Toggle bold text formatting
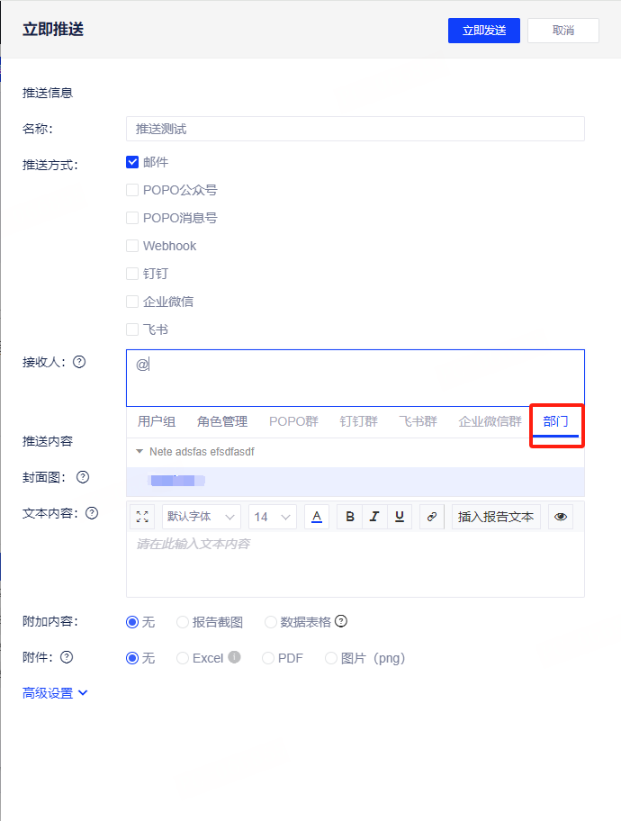This screenshot has height=821, width=621. pyautogui.click(x=350, y=517)
